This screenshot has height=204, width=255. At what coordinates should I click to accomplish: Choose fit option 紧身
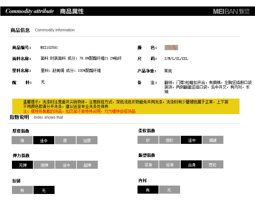point(148,165)
